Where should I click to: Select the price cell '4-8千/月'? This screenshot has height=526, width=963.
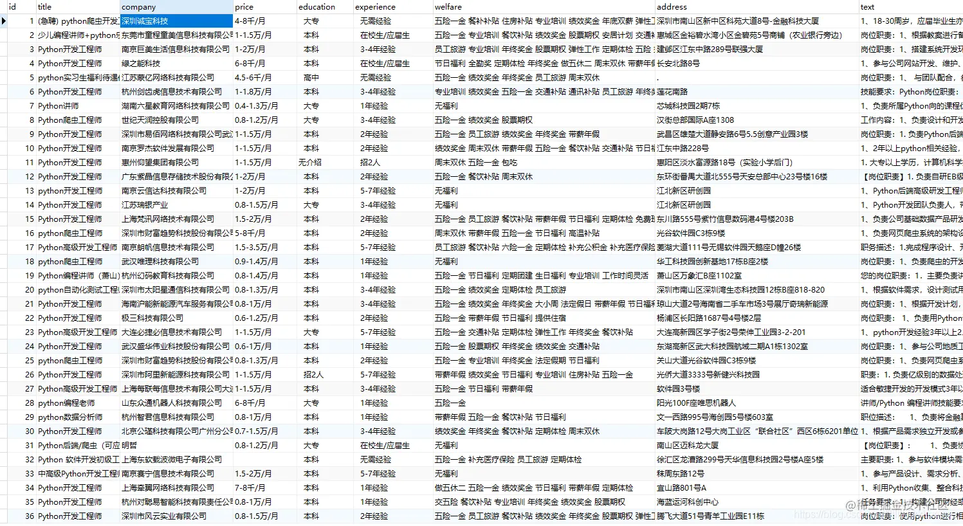point(265,21)
